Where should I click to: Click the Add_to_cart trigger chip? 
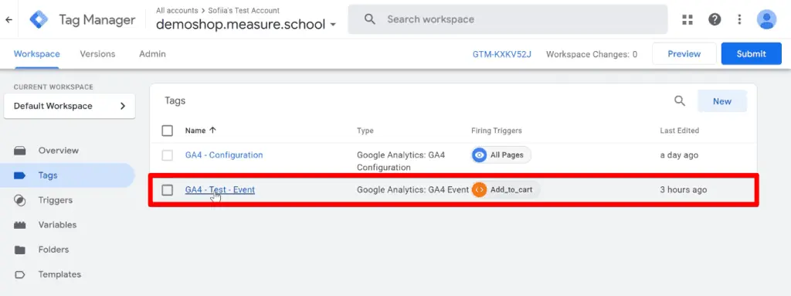(505, 190)
